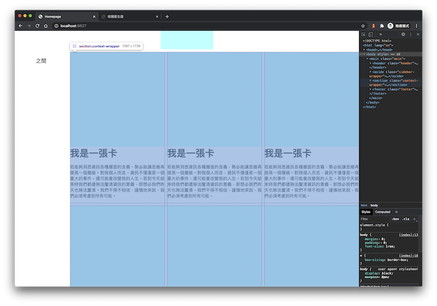Click the styles Filter input
Image resolution: width=437 pixels, height=306 pixels.
(x=375, y=219)
